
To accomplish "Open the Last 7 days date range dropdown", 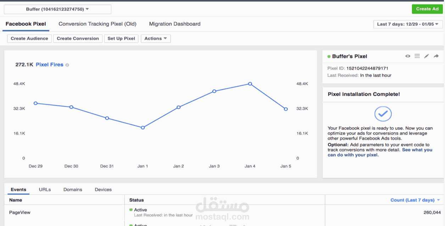I will (408, 24).
